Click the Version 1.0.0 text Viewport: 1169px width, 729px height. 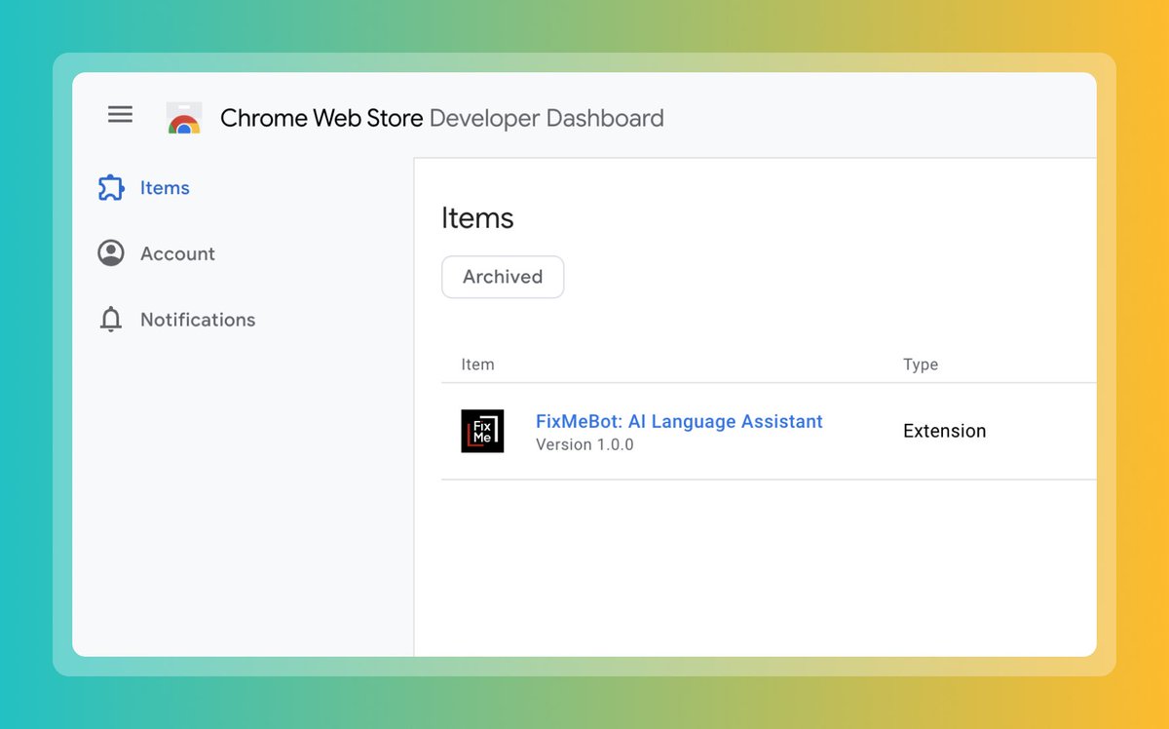point(584,444)
